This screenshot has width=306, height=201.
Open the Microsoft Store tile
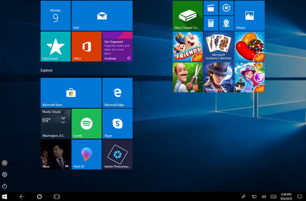tap(71, 93)
